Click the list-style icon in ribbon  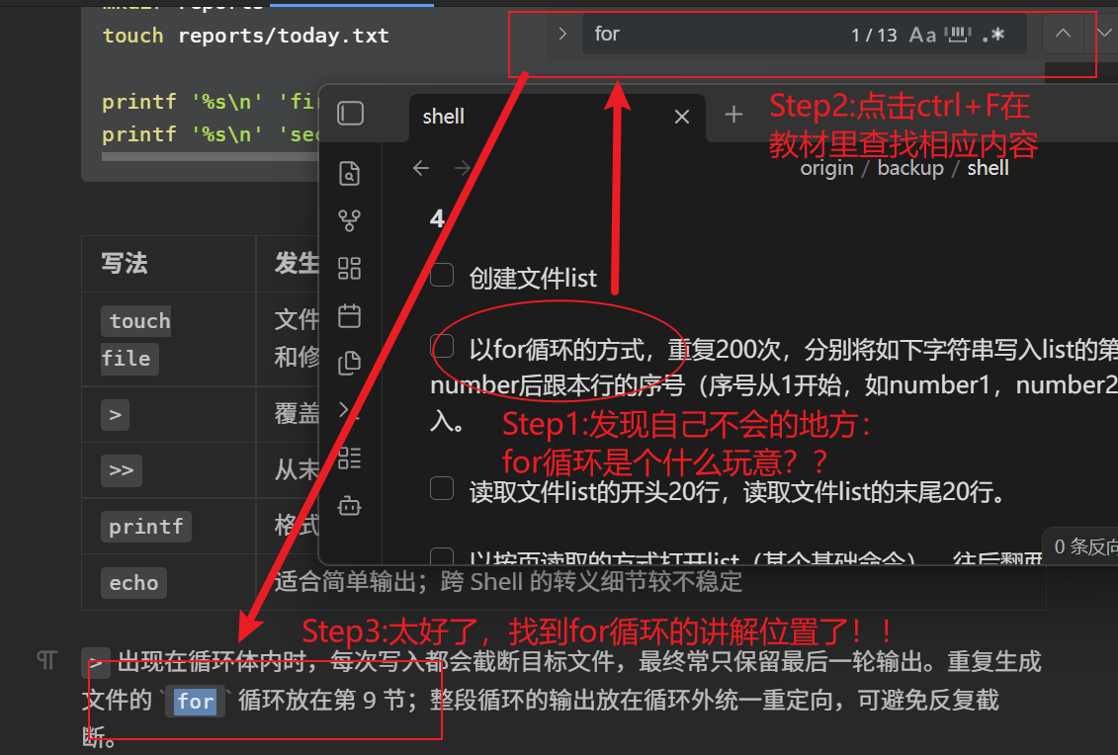(x=349, y=458)
